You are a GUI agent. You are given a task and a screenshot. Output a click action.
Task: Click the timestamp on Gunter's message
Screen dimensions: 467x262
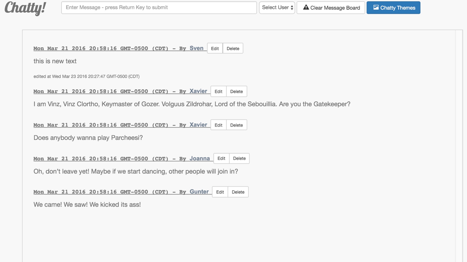(101, 192)
